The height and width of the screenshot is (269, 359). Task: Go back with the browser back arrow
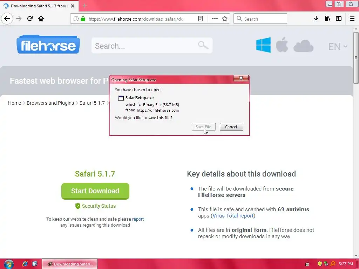tap(7, 19)
